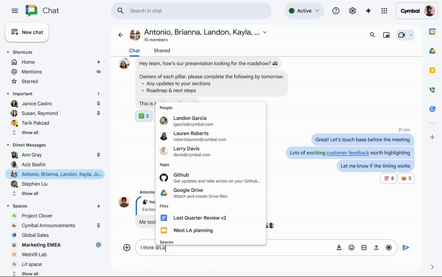Toggle pin on Susan, Raymond
The image size is (442, 277).
(99, 113)
